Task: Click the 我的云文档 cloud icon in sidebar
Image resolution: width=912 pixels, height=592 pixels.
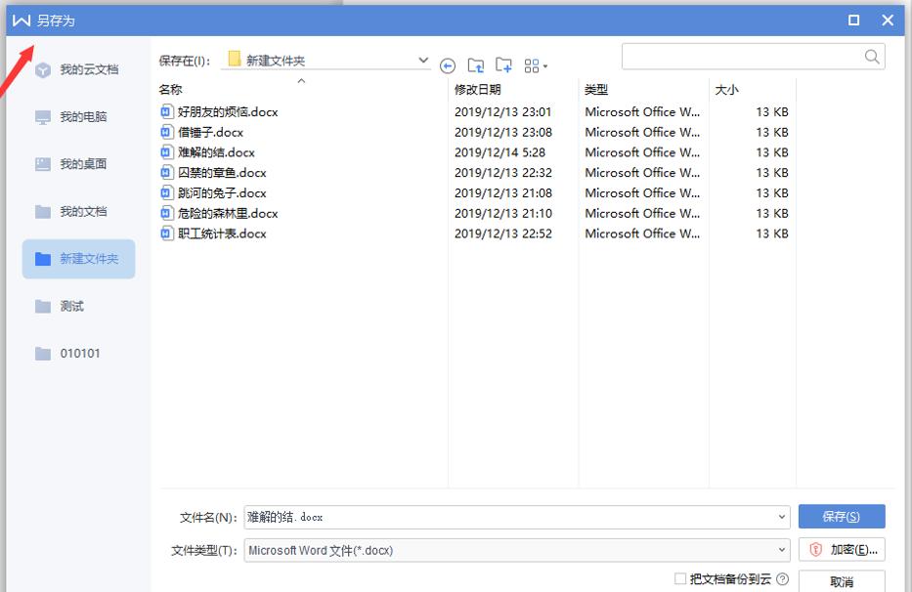Action: [42, 69]
